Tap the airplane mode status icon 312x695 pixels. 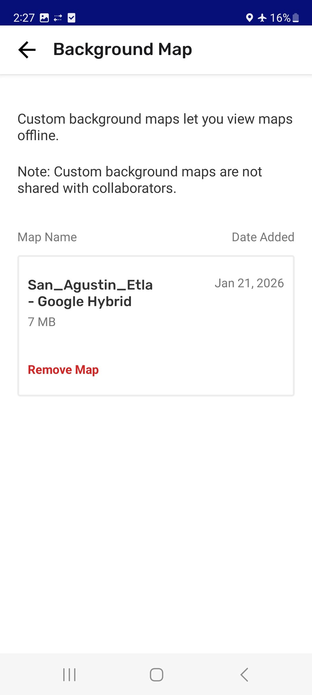pos(262,18)
